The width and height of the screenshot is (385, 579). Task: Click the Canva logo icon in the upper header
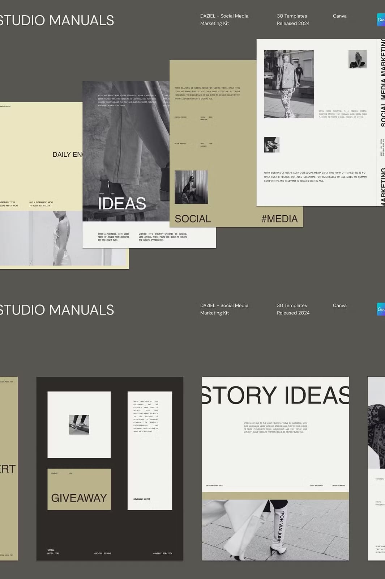point(381,20)
